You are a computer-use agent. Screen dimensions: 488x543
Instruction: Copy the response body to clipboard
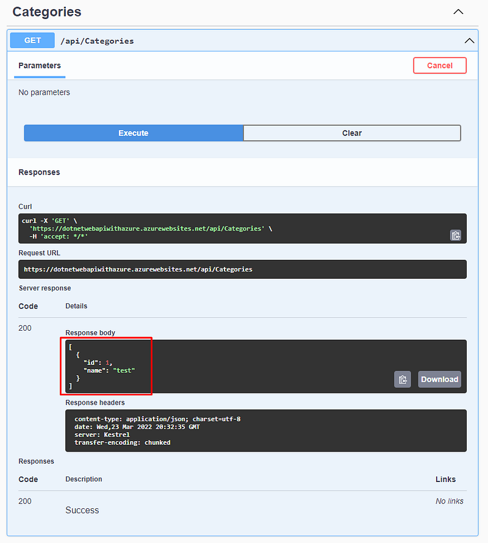coord(403,379)
